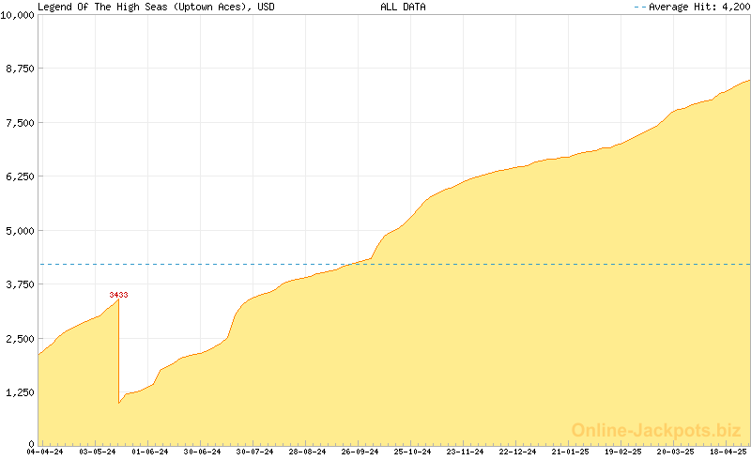Click the x-axis date 25-10-24
This screenshot has height=460, width=751.
412,452
